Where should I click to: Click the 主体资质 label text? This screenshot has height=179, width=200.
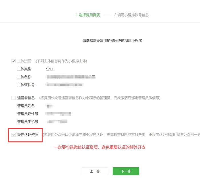point(24,61)
